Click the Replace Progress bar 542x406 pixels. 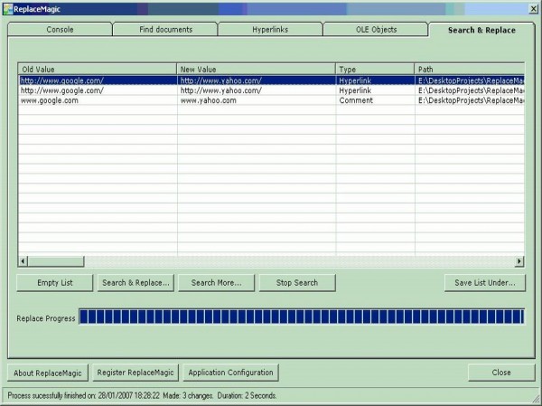coord(301,316)
